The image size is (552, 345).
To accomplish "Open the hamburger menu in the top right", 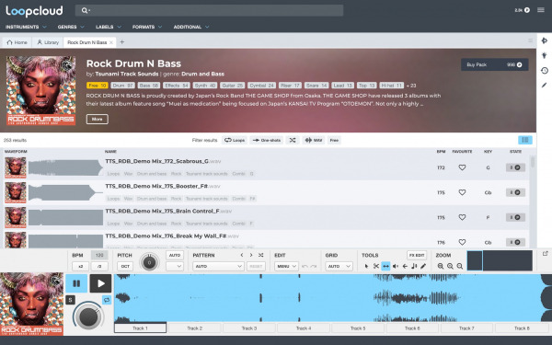I will [x=541, y=10].
